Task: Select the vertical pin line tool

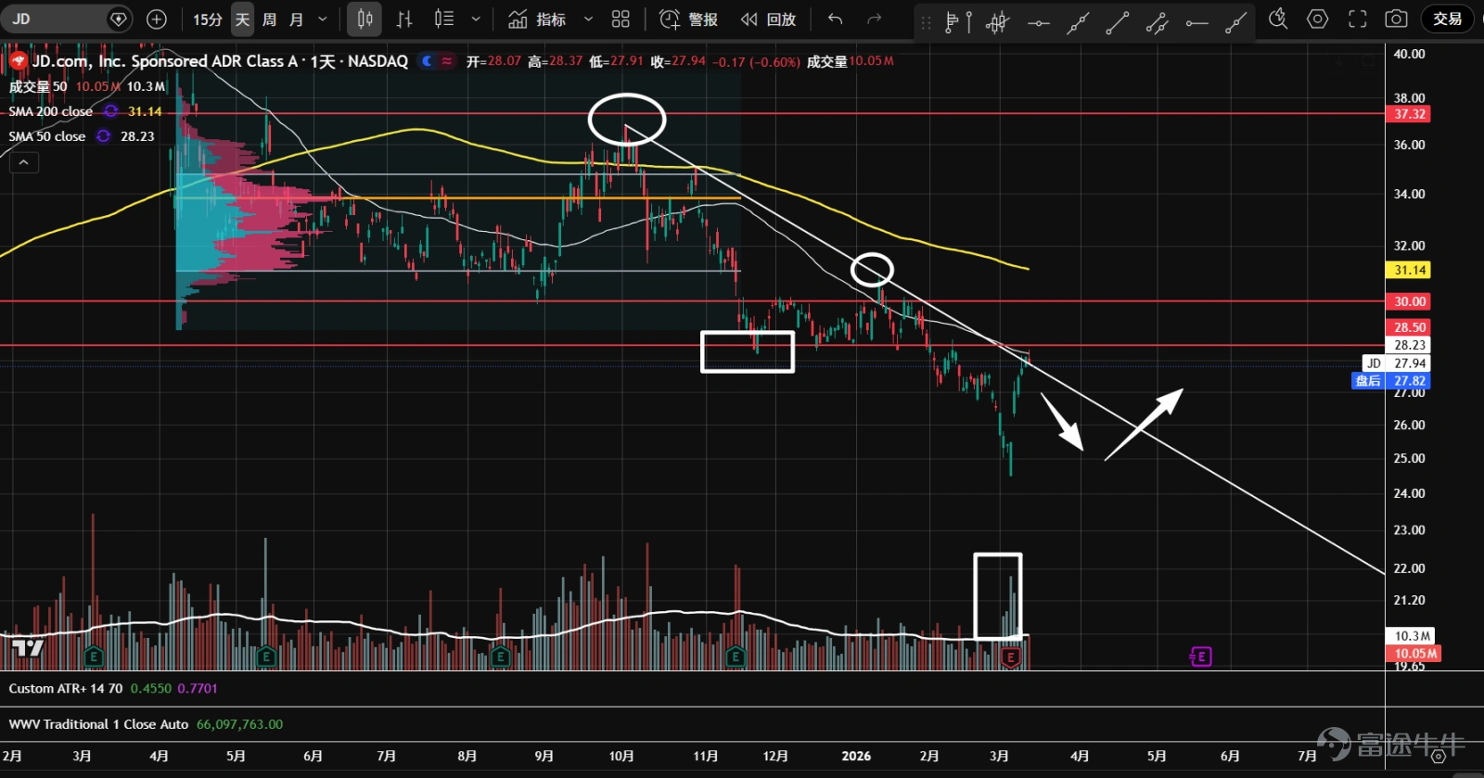Action: point(969,22)
